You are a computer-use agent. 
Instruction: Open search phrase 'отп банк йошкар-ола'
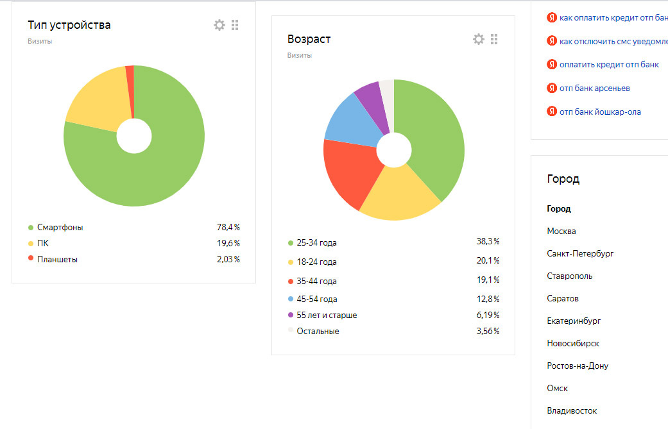click(600, 112)
